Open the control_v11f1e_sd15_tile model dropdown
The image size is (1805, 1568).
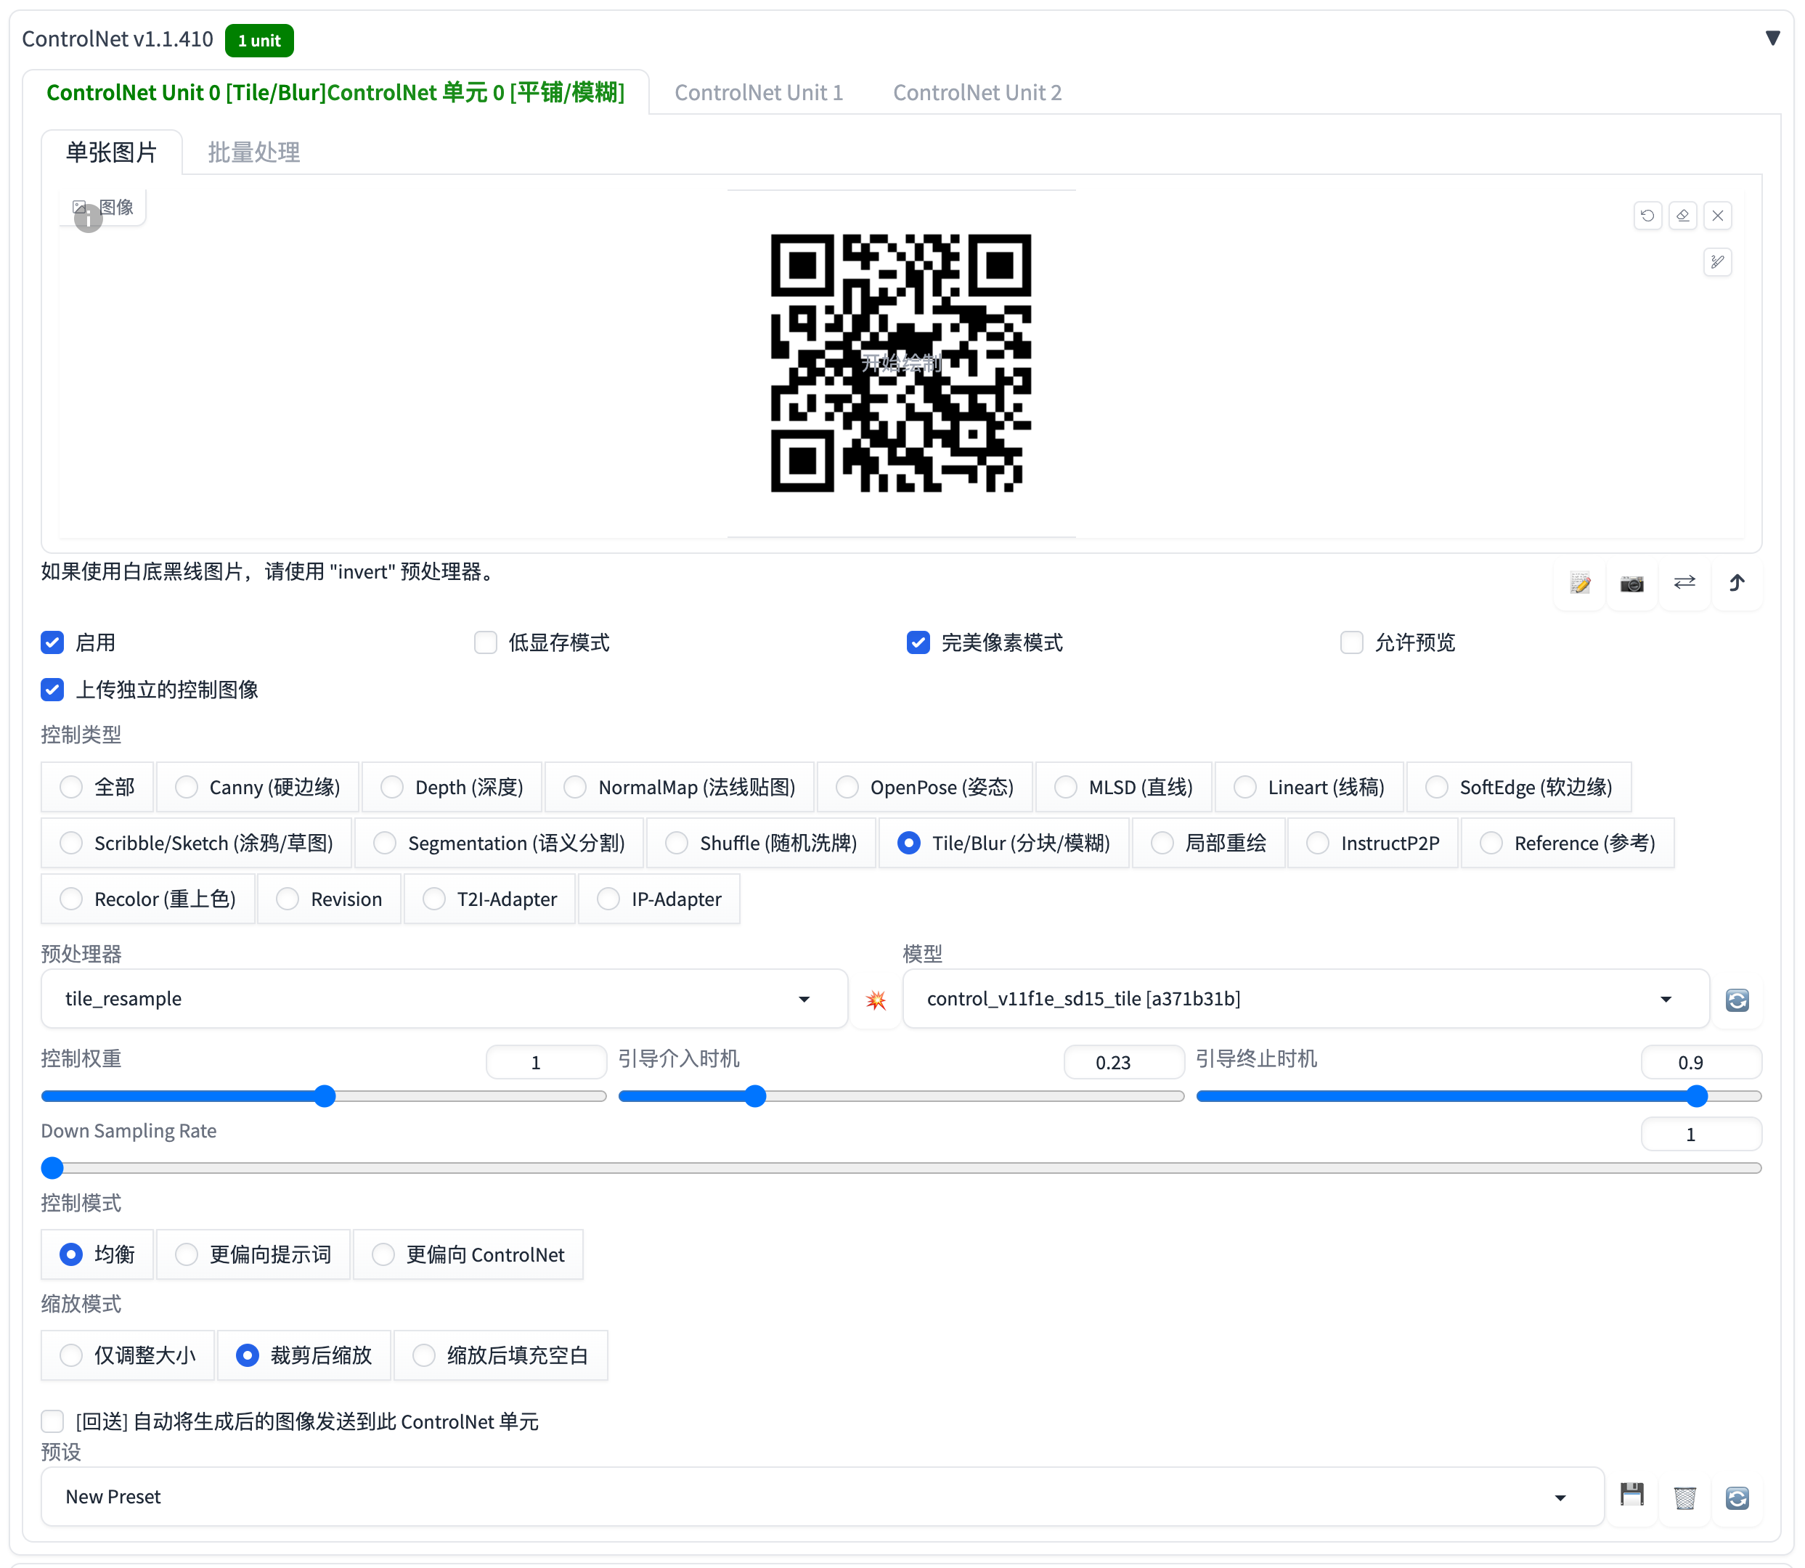1304,998
